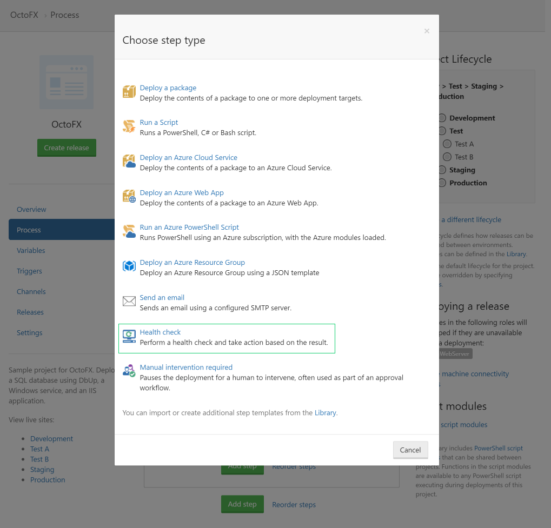Cancel the Choose step type dialog
This screenshot has width=551, height=528.
click(x=410, y=450)
